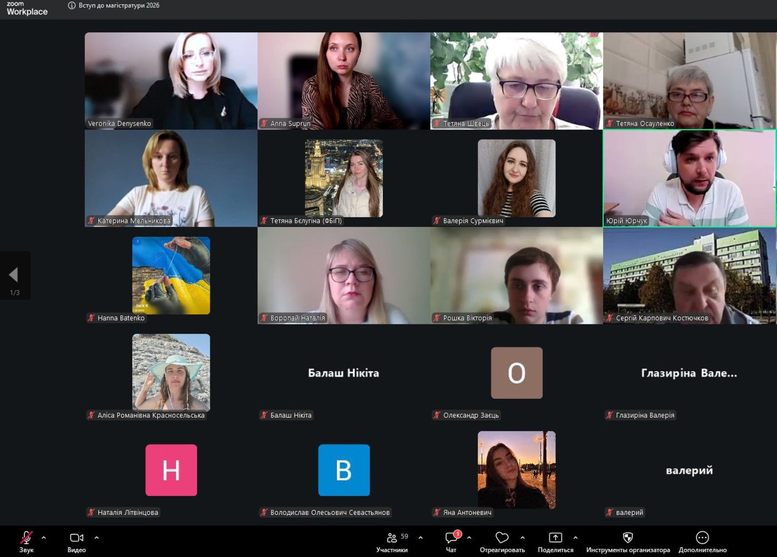Toggle camera with the Видео button

pyautogui.click(x=77, y=541)
